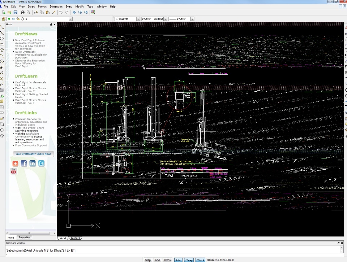347x262 pixels.
Task: Click the Print icon
Action: (x=22, y=12)
